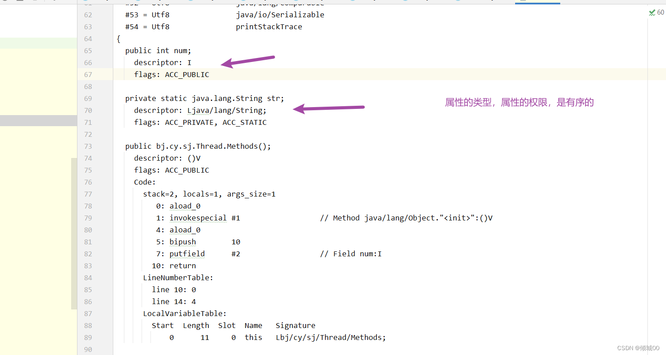Click gutter line number 89
The width and height of the screenshot is (666, 355).
coord(88,337)
